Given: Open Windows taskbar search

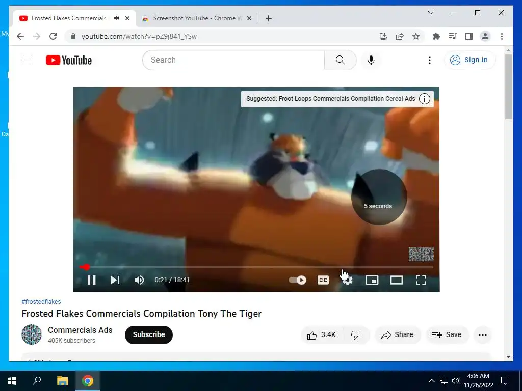Looking at the screenshot, I should (37, 381).
